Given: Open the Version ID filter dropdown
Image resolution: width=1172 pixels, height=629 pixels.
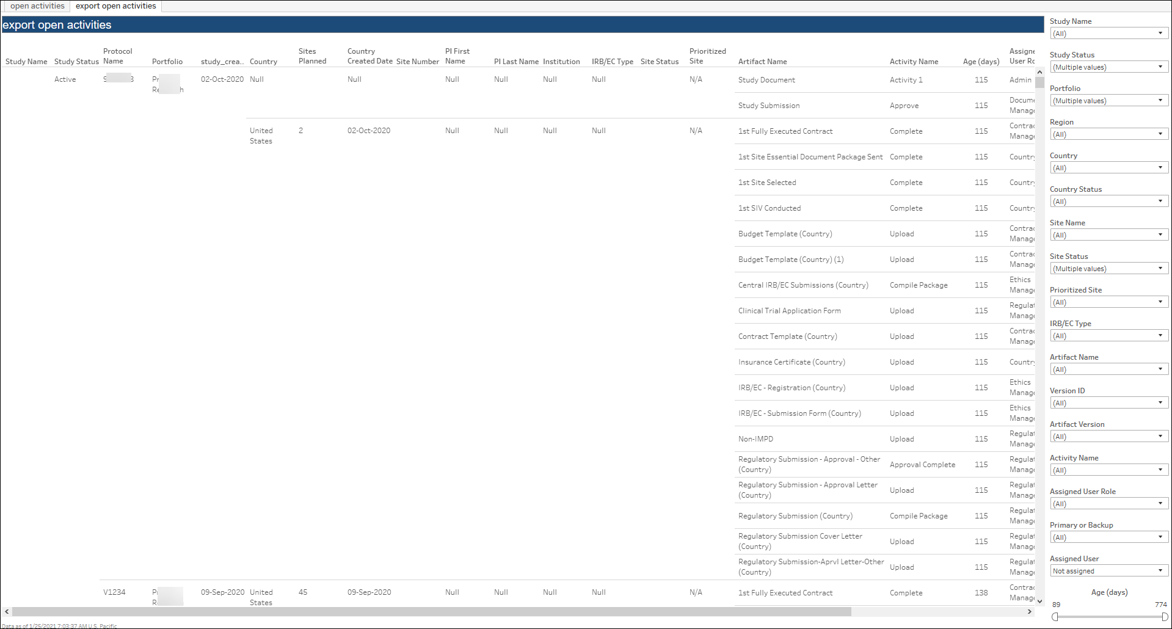Looking at the screenshot, I should tap(1109, 403).
